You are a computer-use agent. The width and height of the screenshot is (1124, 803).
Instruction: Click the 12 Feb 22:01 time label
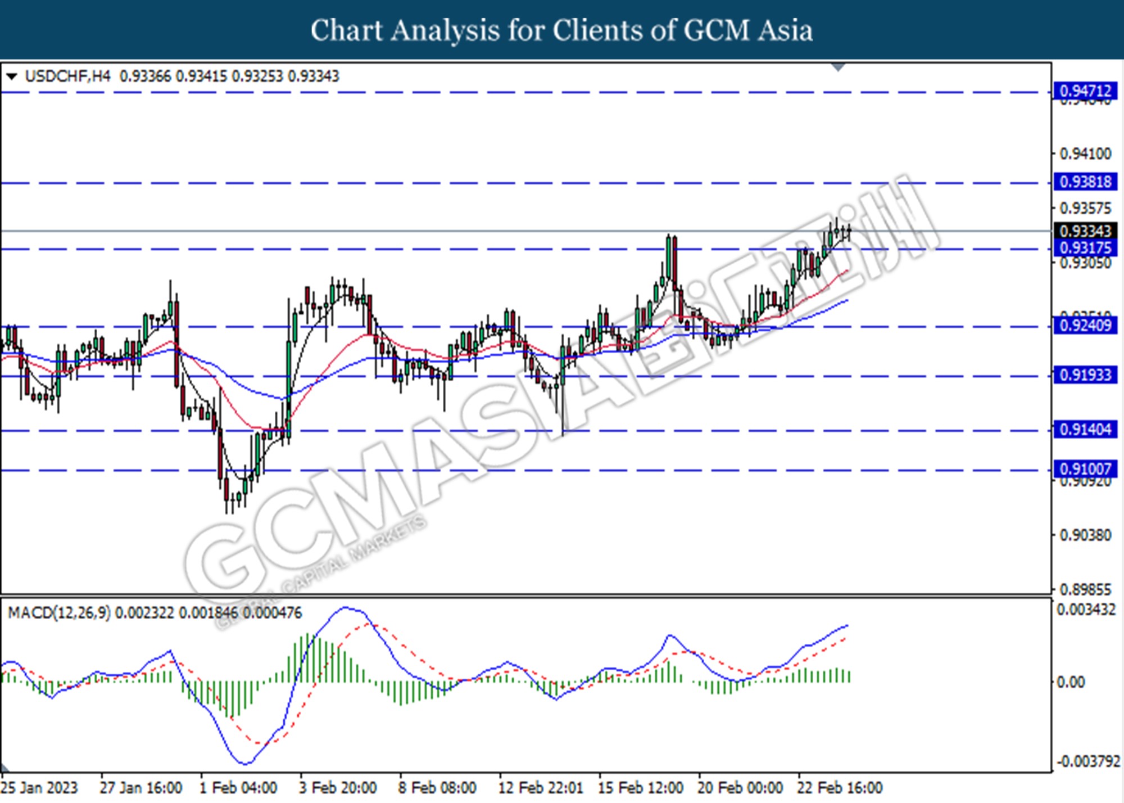(x=541, y=788)
